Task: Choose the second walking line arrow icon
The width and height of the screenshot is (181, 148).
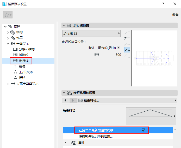Action: (x=127, y=38)
